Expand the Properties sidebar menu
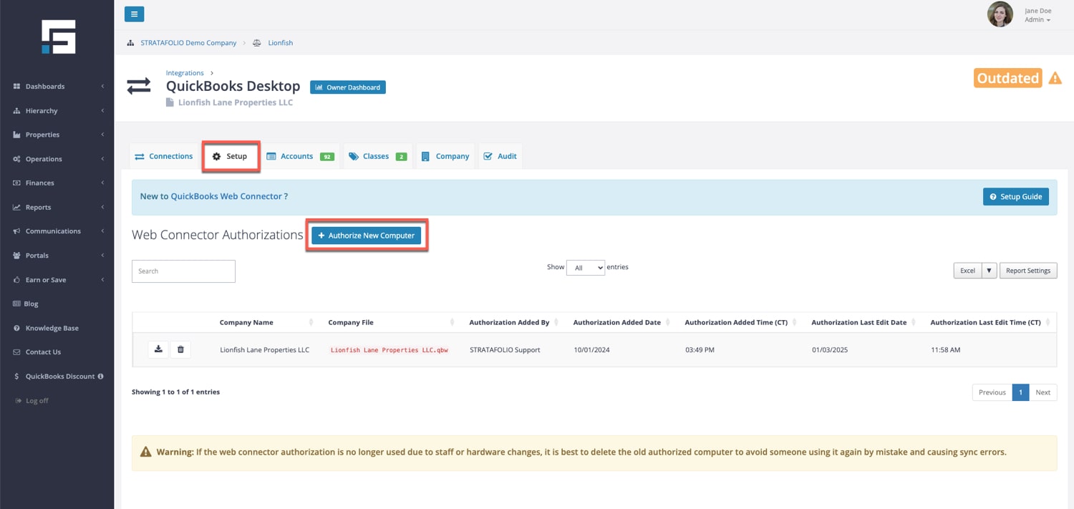 point(57,135)
